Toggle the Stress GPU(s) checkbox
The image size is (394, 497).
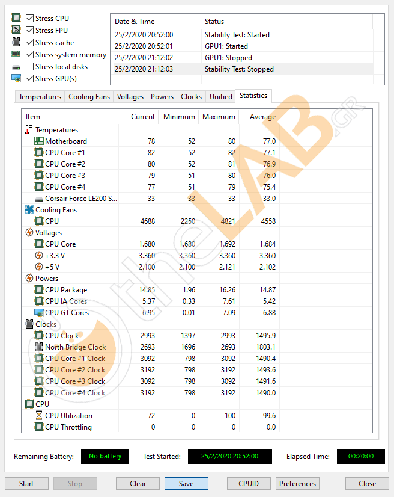tap(29, 79)
